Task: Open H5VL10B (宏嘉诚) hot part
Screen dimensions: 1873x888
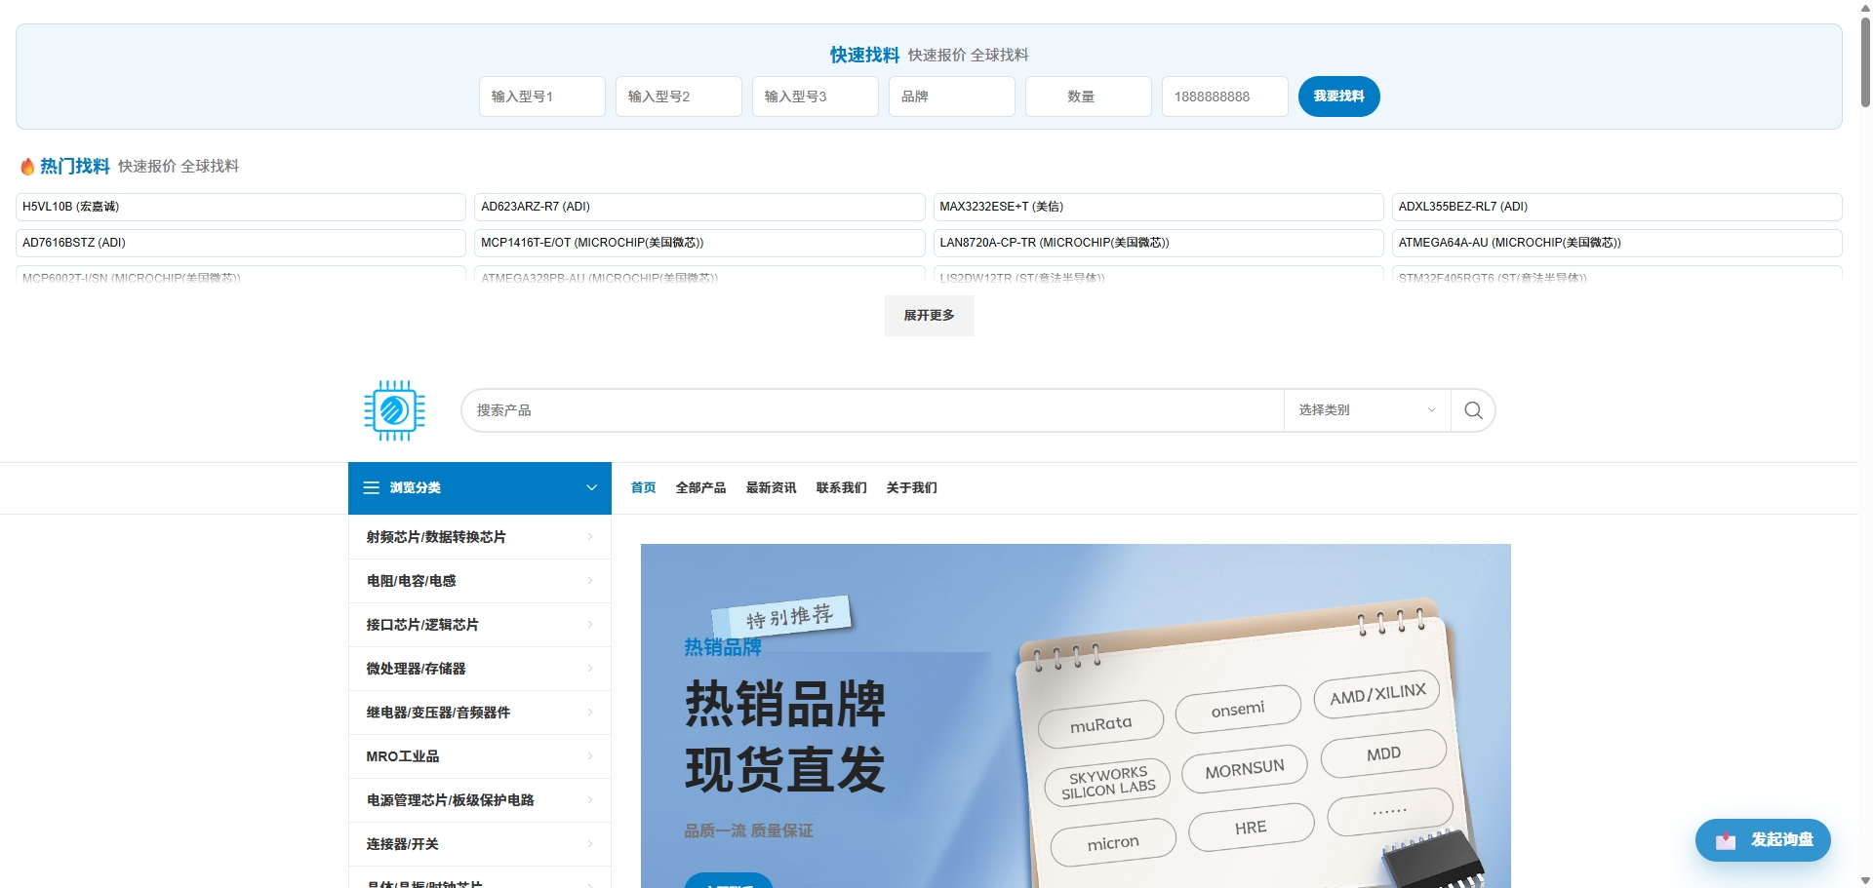Action: coord(241,207)
